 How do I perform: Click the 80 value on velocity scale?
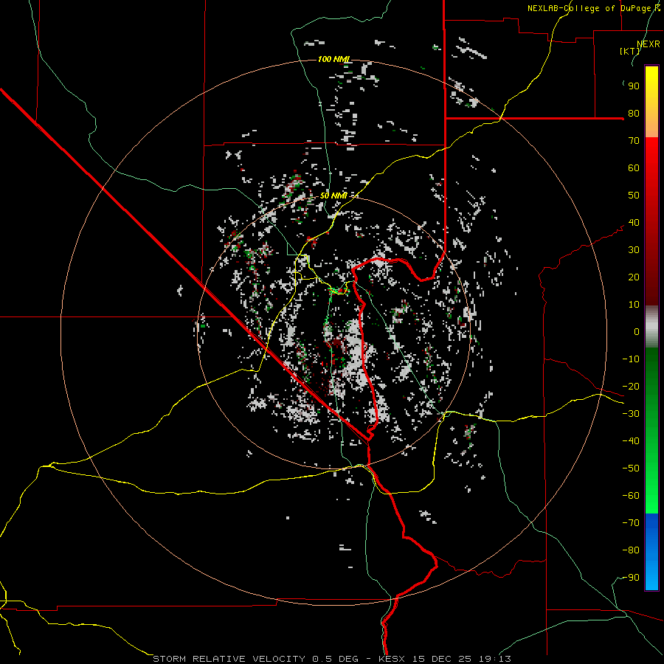634,114
